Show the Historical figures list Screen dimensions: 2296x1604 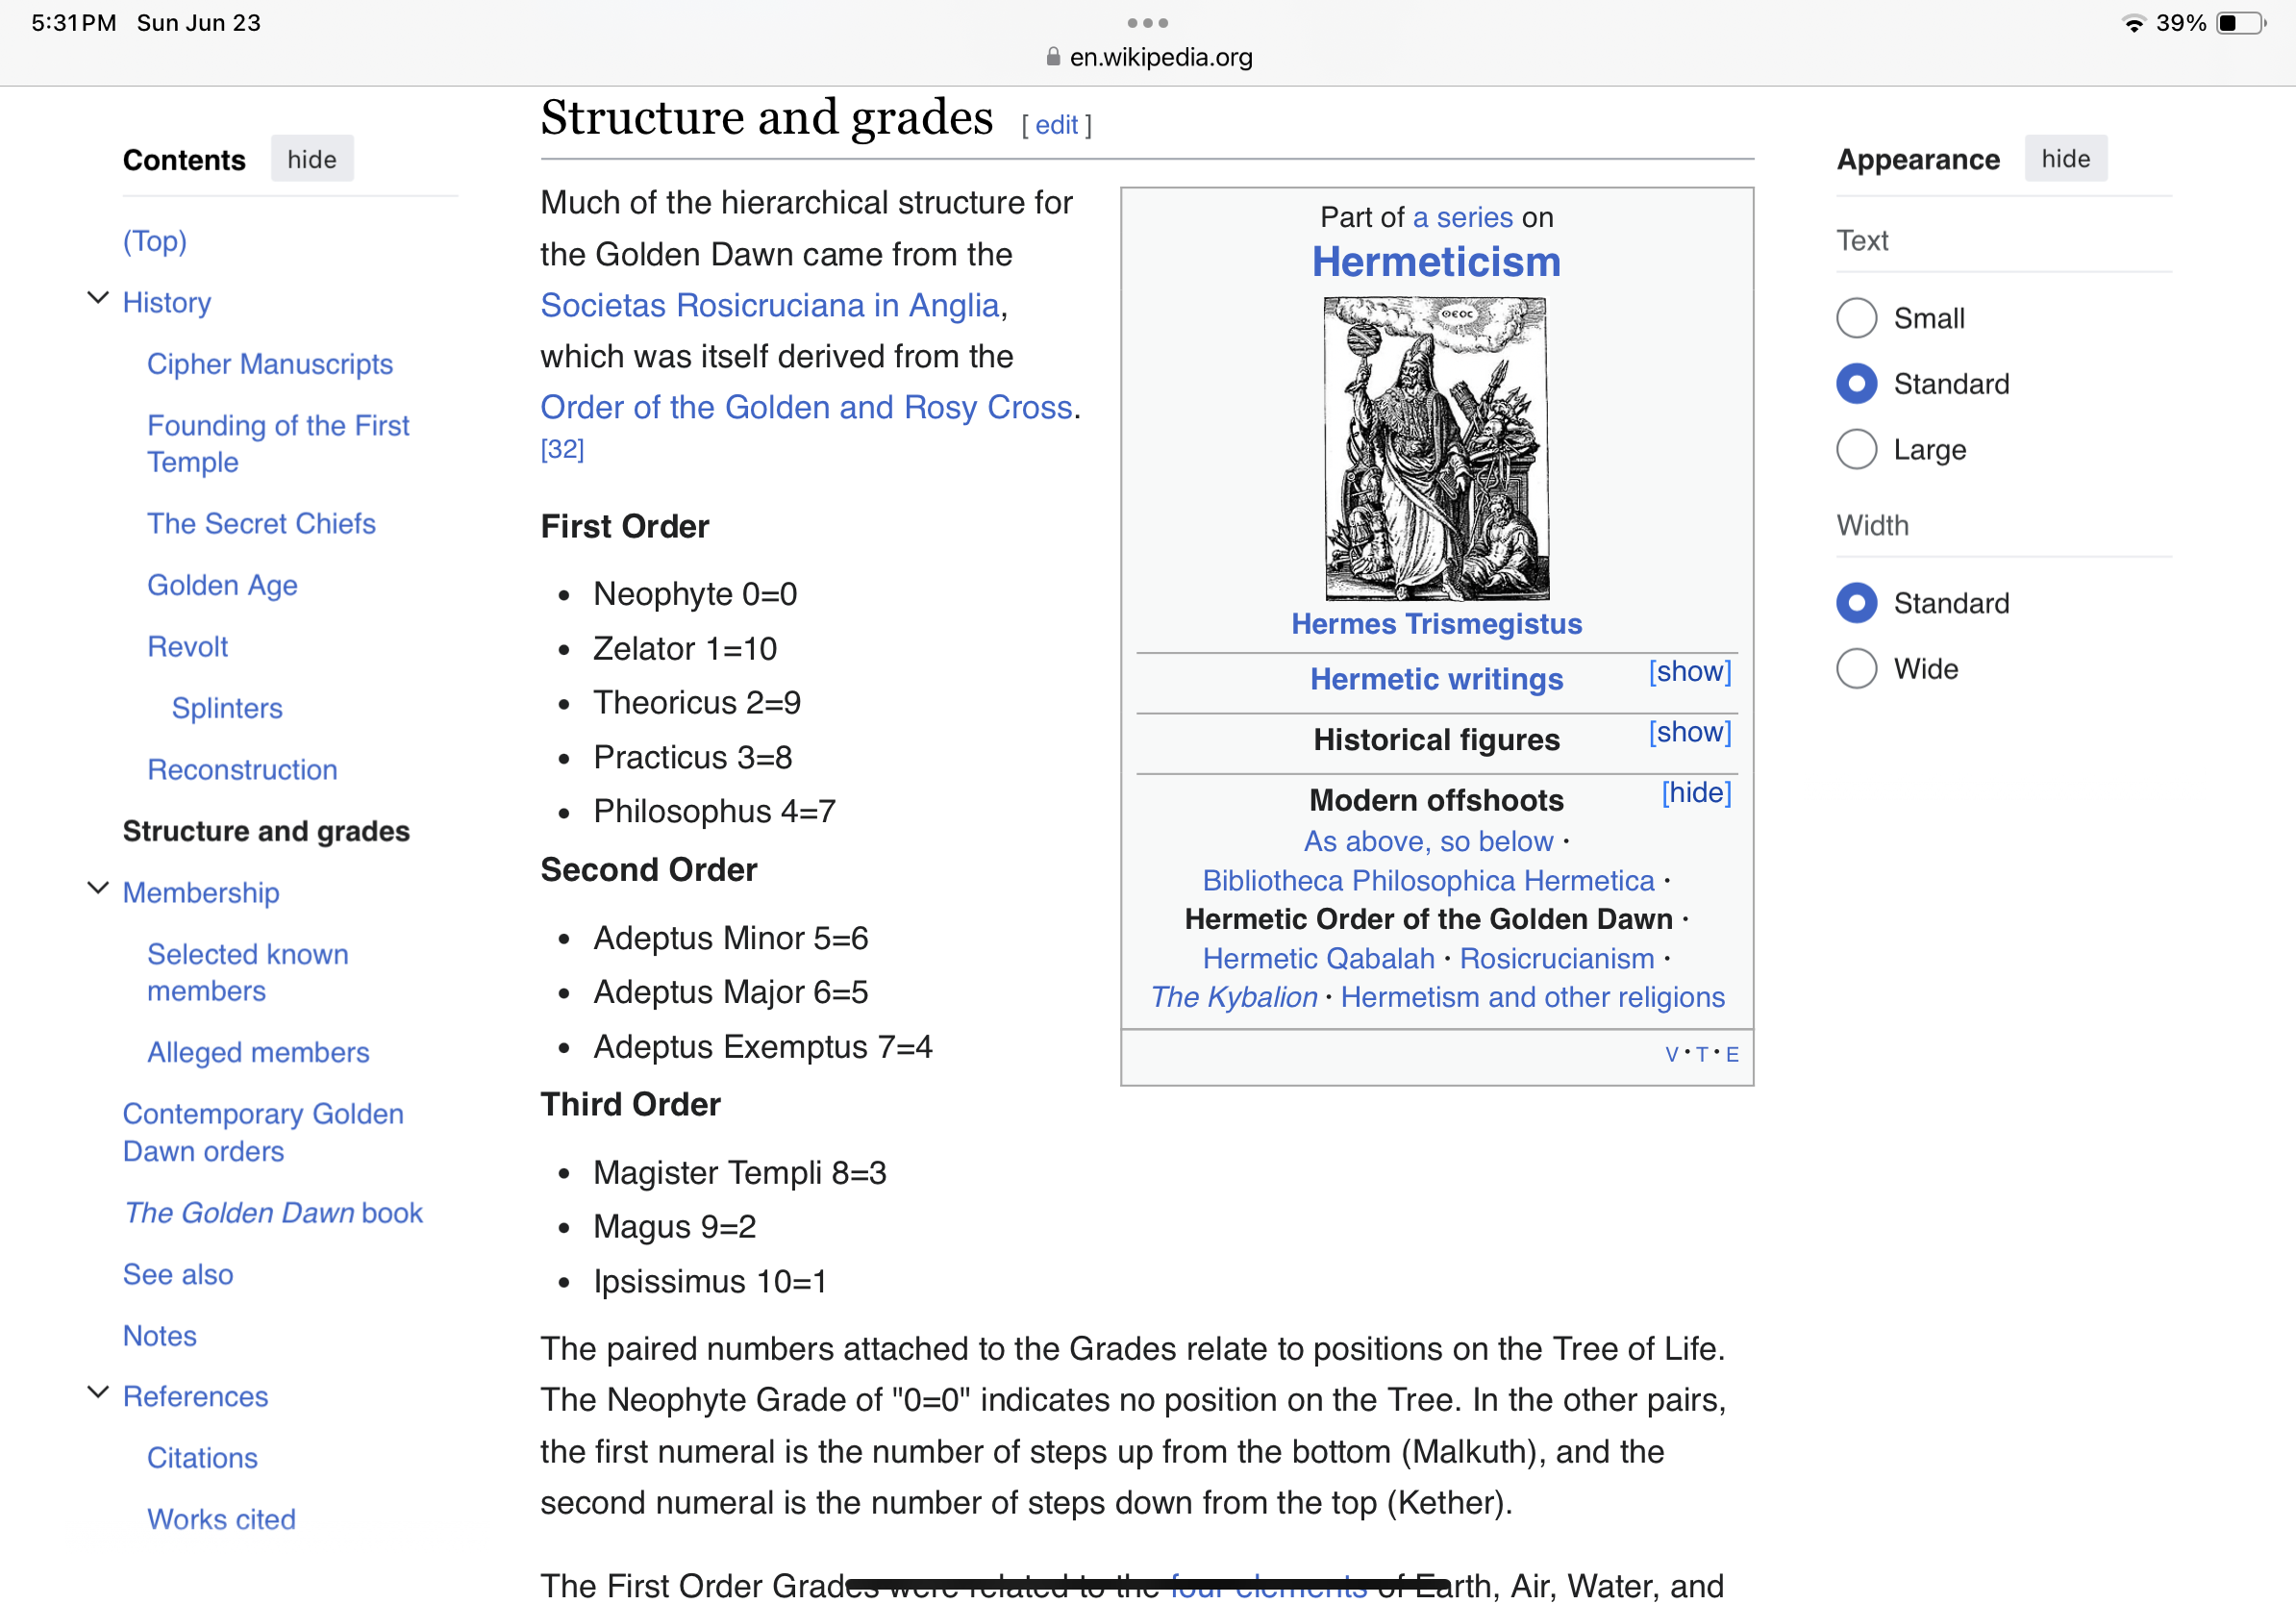[x=1689, y=732]
